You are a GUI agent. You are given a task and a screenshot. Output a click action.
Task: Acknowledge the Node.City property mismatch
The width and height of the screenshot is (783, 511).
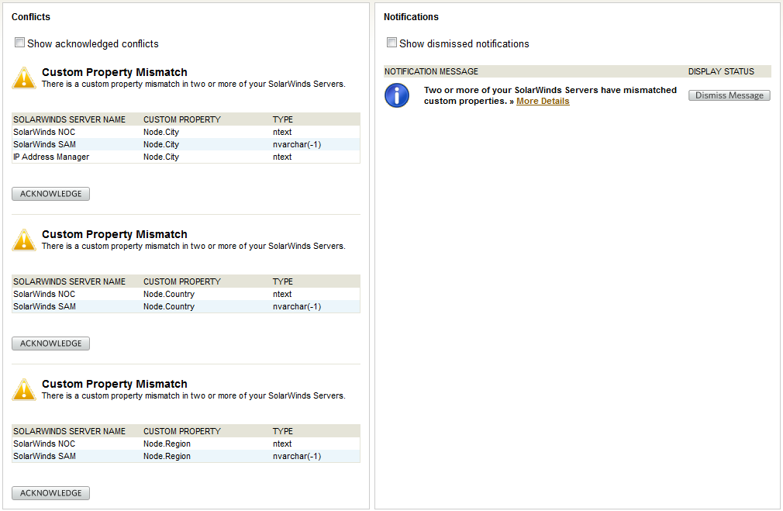point(50,194)
